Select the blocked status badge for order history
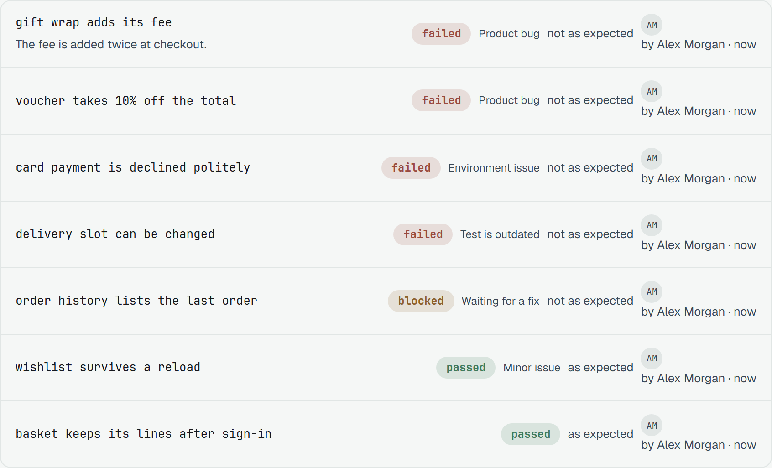The image size is (772, 468). tap(421, 301)
